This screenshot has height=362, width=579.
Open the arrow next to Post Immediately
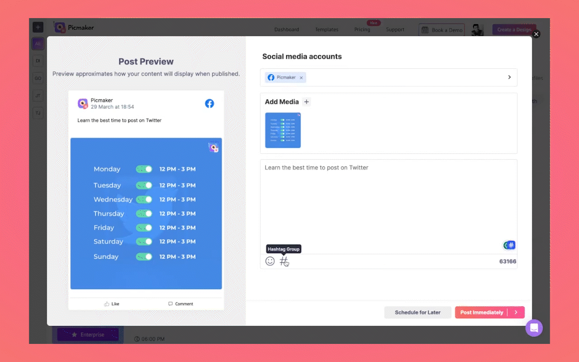[516, 313]
